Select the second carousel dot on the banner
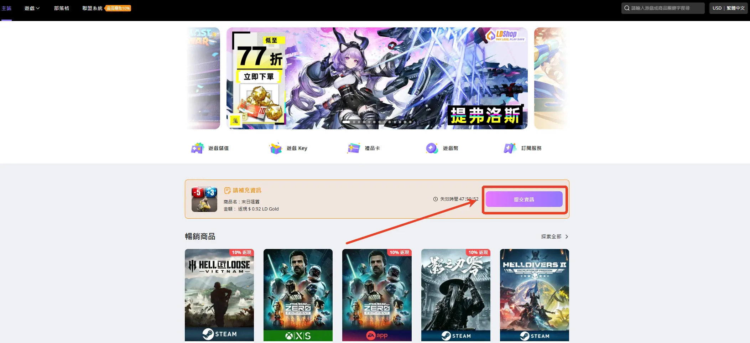 (354, 122)
